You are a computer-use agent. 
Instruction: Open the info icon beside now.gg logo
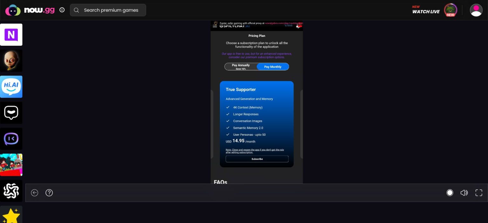tap(62, 10)
